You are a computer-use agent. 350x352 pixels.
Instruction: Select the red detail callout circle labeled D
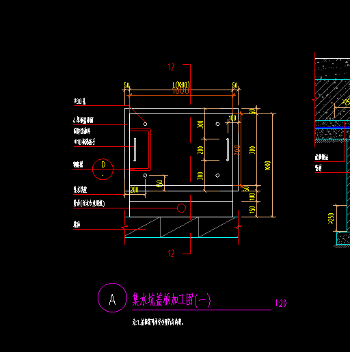(x=103, y=169)
